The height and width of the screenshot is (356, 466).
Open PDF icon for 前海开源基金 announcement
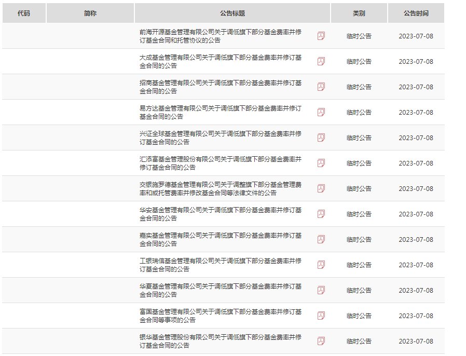click(321, 36)
